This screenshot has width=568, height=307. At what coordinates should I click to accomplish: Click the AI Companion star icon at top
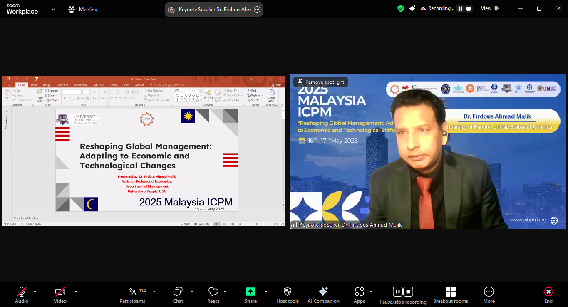(x=412, y=8)
